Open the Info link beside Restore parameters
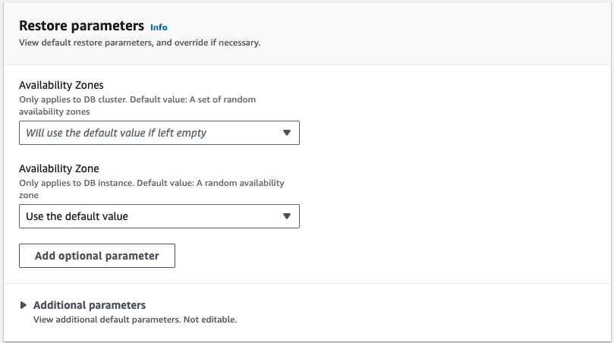The width and height of the screenshot is (614, 343). coord(159,27)
